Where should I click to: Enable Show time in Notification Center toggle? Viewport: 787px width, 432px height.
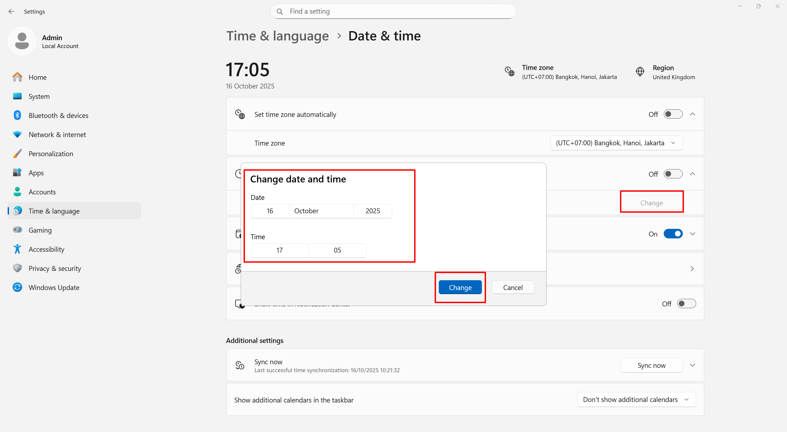(686, 304)
